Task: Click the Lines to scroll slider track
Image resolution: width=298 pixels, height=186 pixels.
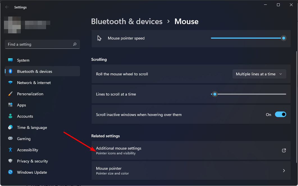Action: [x=248, y=94]
